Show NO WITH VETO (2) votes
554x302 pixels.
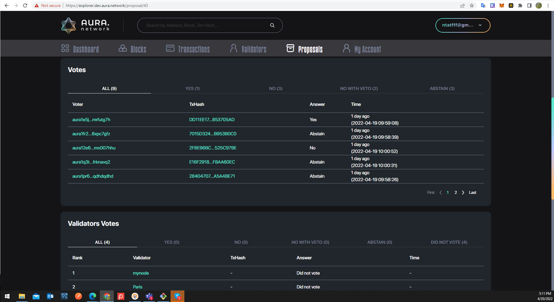(359, 89)
